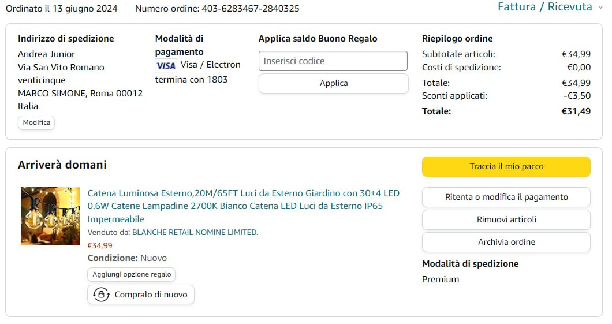Click the buy-again circular arrows icon
The height and width of the screenshot is (324, 612).
pyautogui.click(x=101, y=295)
